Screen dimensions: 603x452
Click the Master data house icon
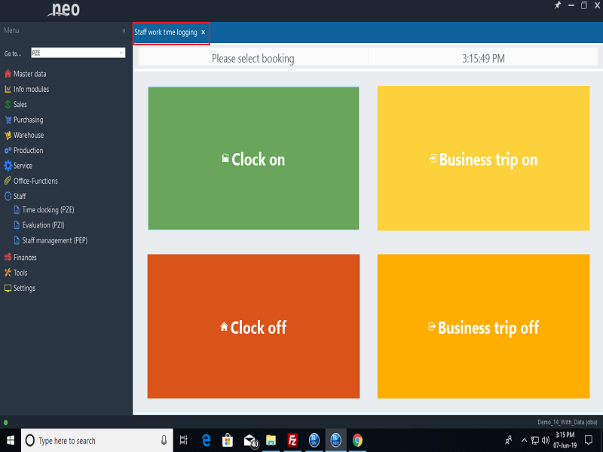pos(8,74)
